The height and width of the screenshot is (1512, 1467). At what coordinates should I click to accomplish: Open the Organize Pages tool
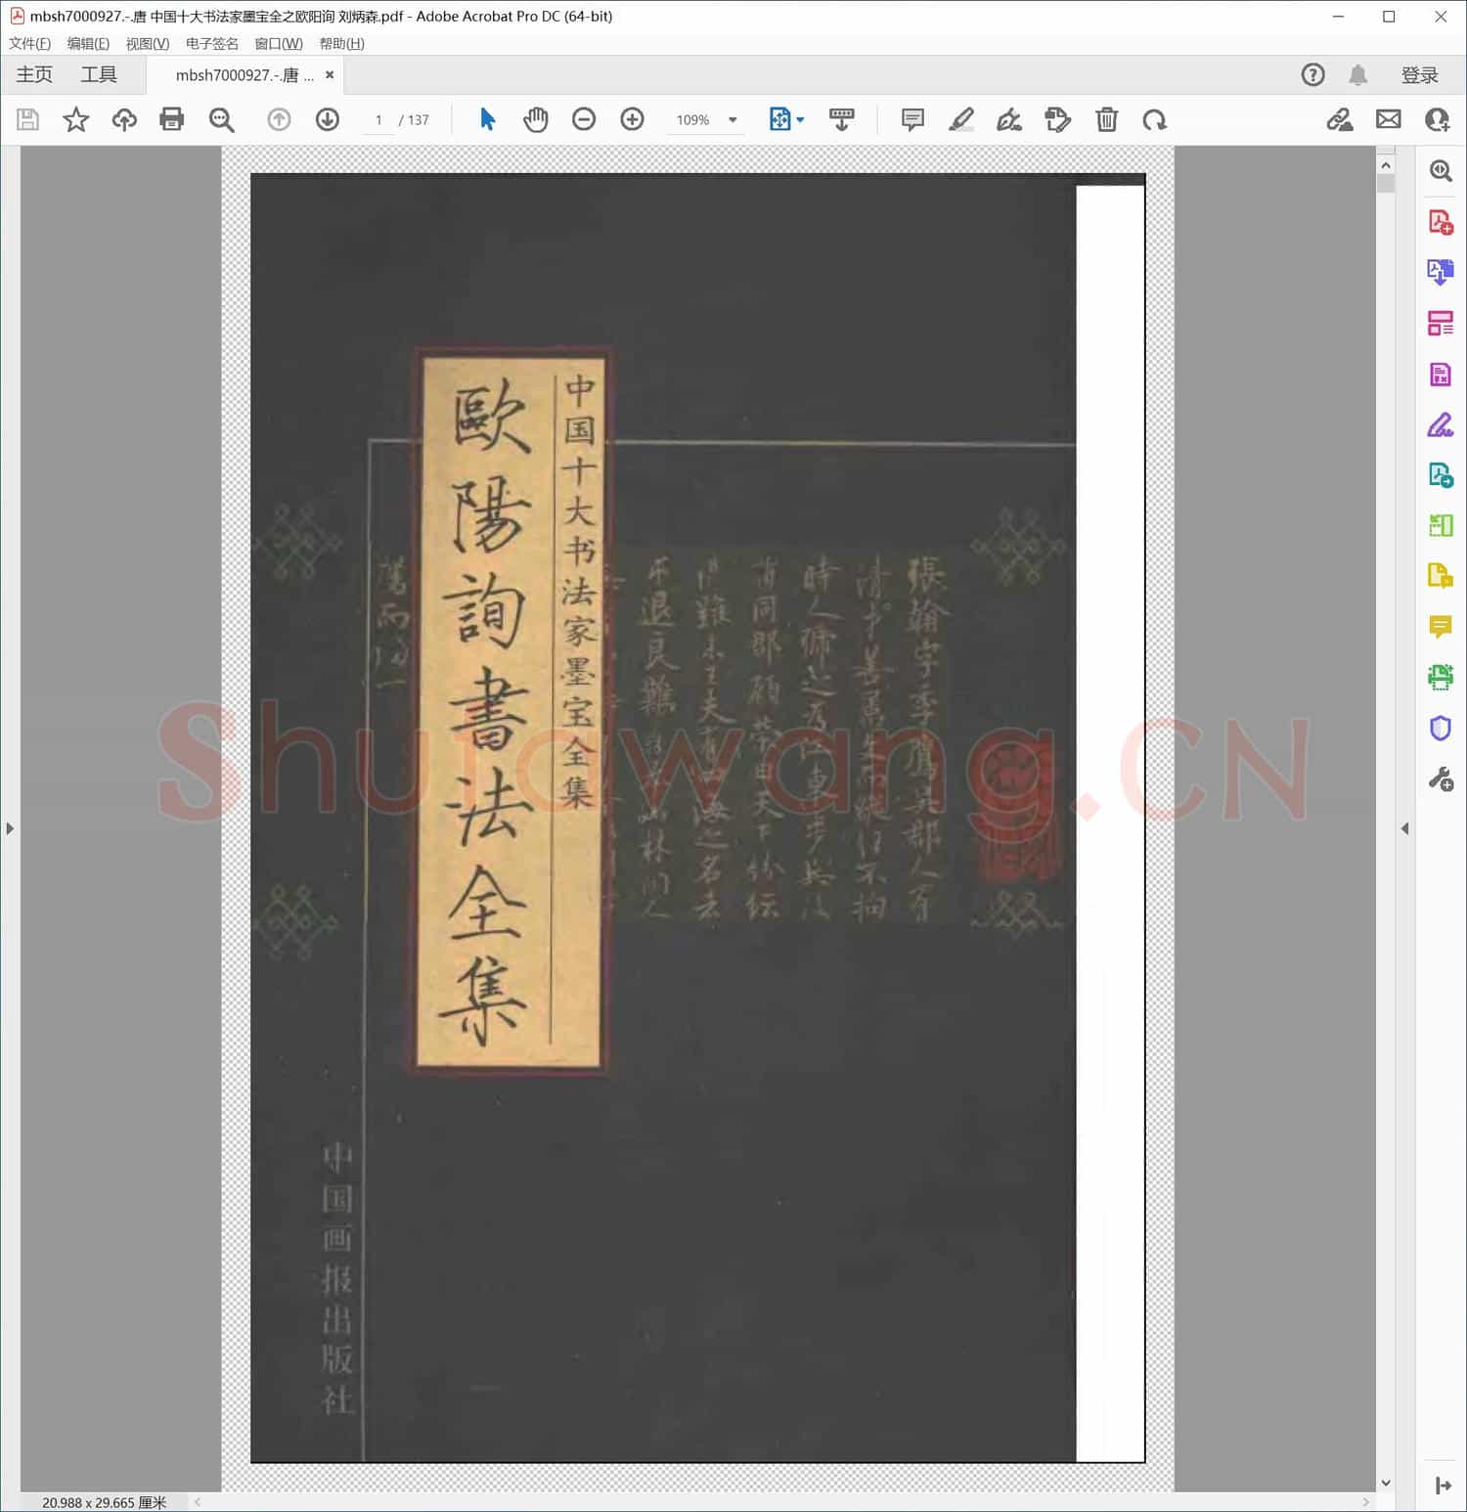tap(1439, 323)
